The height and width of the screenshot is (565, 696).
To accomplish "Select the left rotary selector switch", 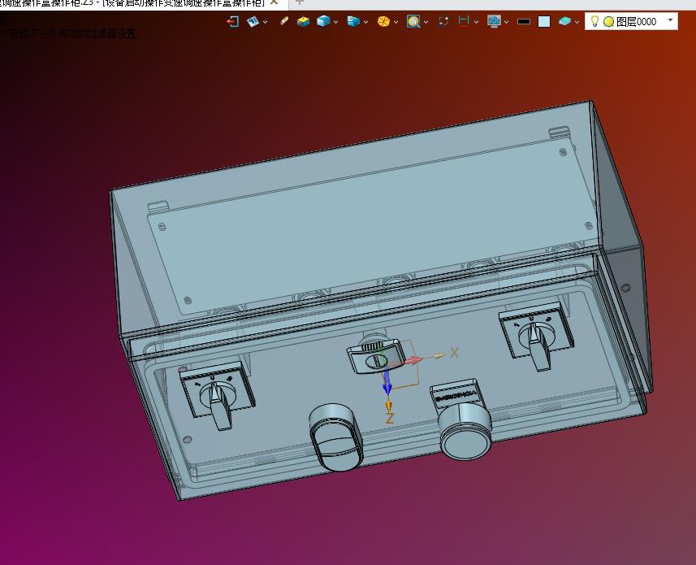I will click(218, 395).
